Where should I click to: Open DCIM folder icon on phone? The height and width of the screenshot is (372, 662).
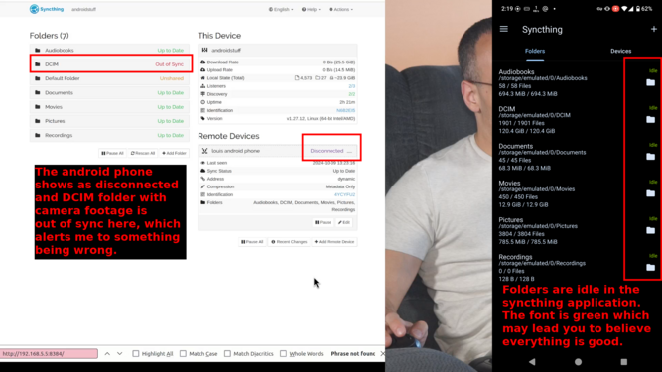click(651, 120)
